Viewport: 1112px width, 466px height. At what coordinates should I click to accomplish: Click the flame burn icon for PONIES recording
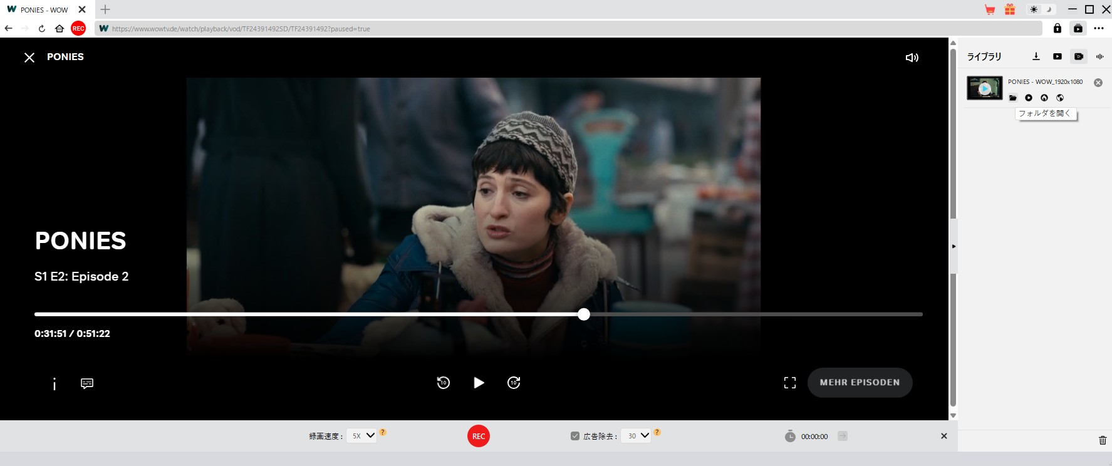(x=1044, y=98)
